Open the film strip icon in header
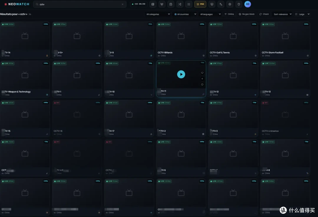This screenshot has height=217, width=318. pyautogui.click(x=153, y=4)
